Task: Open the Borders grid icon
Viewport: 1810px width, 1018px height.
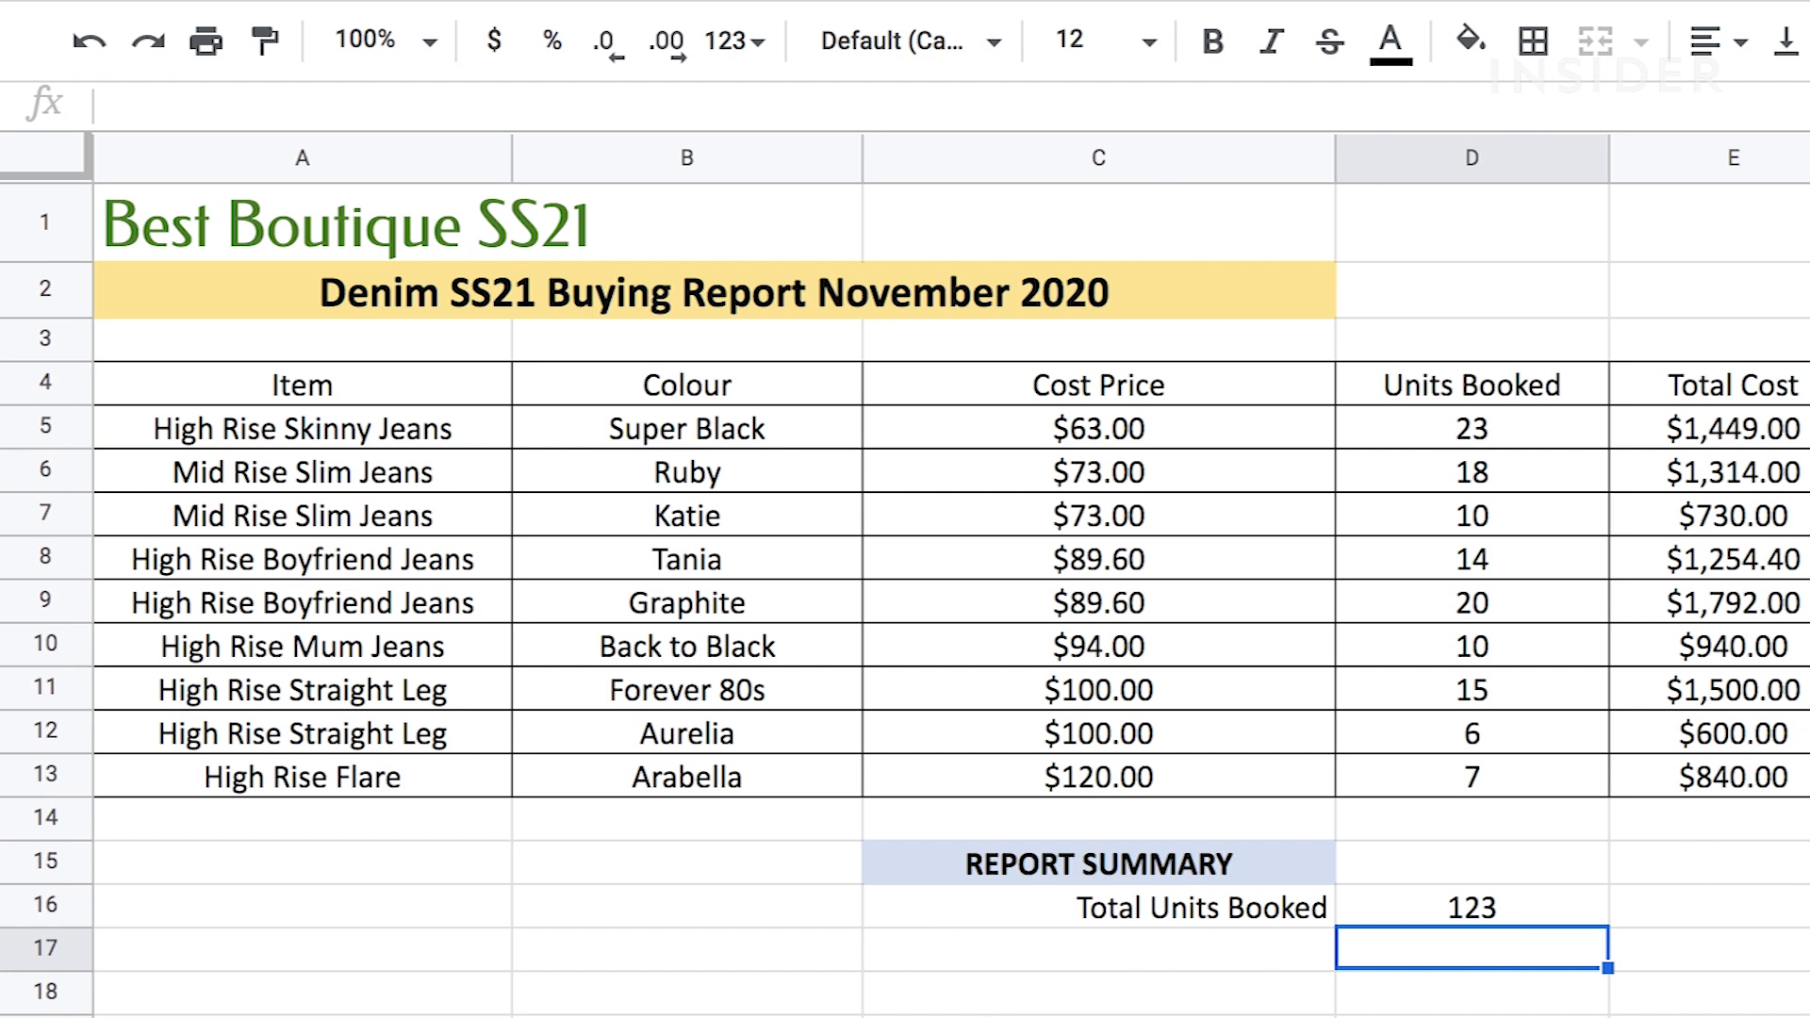Action: [1533, 41]
